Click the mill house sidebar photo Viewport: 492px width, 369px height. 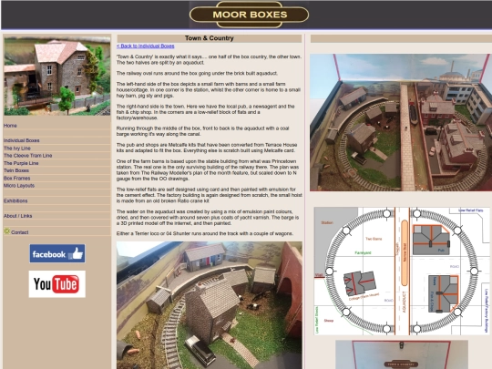click(x=57, y=76)
